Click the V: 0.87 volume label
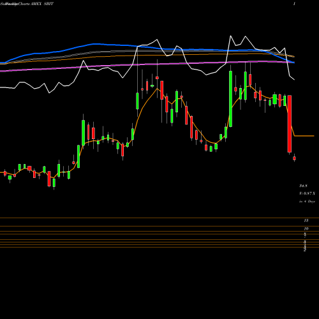Screen dimensions: 319x319 tap(307, 193)
